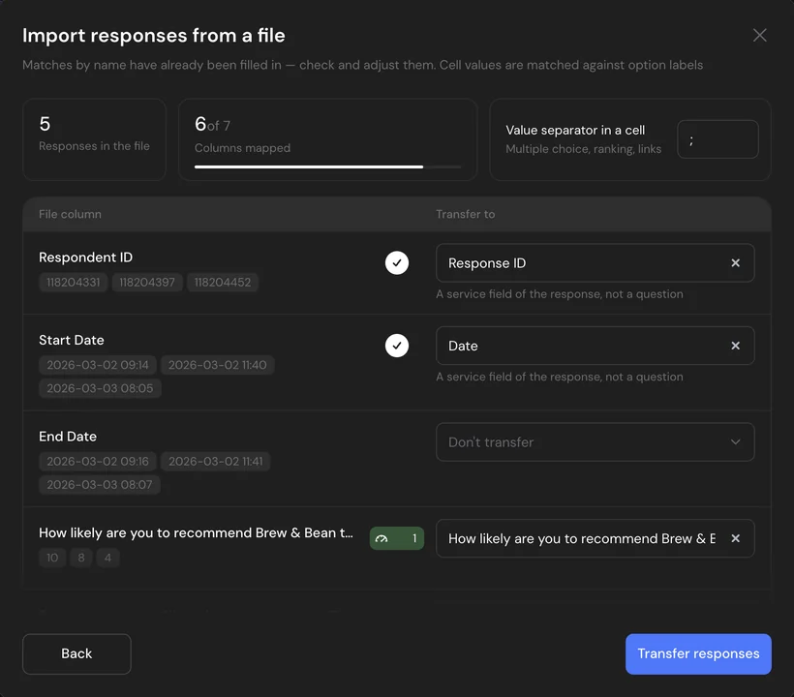Screen dimensions: 794x697
Task: Click the 118204331 sample value
Action: point(73,282)
